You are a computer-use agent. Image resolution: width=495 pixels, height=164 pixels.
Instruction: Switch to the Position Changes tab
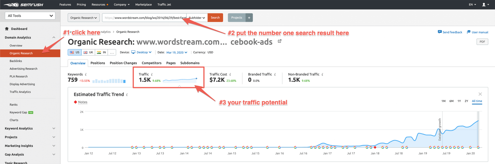point(123,63)
